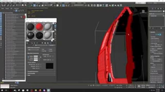Click the highlighted snaps toggle in toolbar
Image resolution: width=165 pixels, height=92 pixels.
tap(63, 5)
